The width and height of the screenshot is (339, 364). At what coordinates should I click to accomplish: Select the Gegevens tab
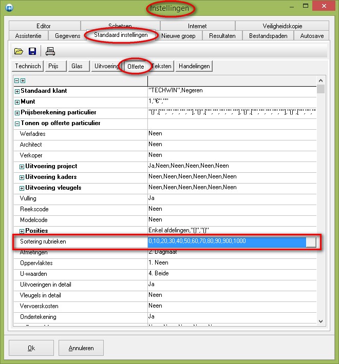(67, 36)
